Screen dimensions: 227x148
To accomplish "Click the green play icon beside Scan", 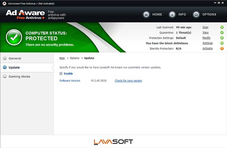I will coord(222,27).
